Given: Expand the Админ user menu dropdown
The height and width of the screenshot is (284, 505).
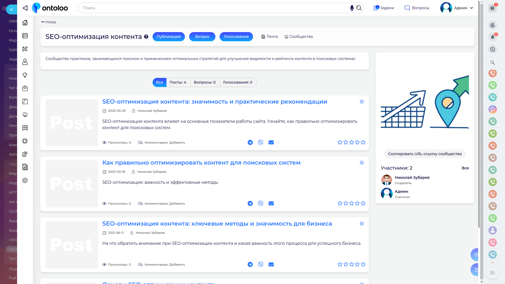Looking at the screenshot, I should point(472,8).
